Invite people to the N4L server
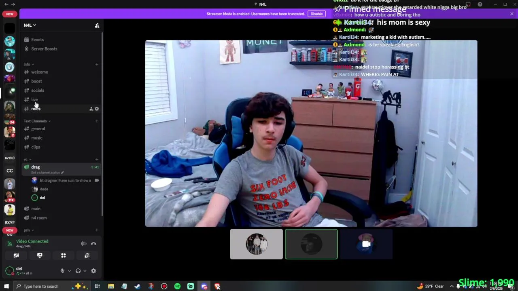Image resolution: width=518 pixels, height=291 pixels. (x=97, y=25)
